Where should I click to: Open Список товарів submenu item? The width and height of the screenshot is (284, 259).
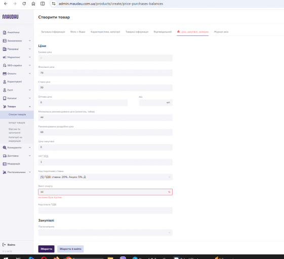(x=17, y=114)
